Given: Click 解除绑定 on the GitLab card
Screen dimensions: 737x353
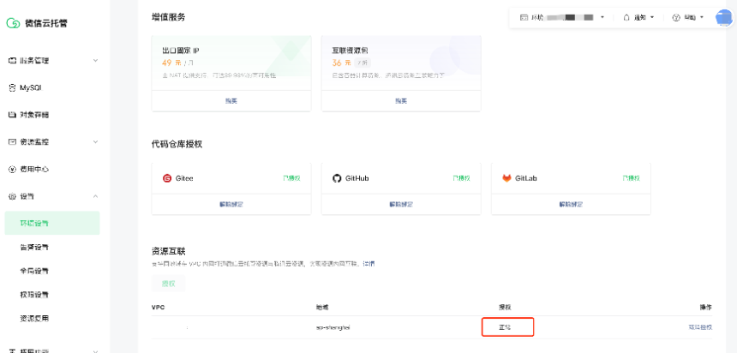Looking at the screenshot, I should pyautogui.click(x=571, y=205).
